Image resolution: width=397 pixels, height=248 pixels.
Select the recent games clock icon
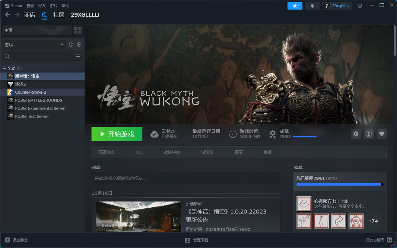(x=71, y=44)
